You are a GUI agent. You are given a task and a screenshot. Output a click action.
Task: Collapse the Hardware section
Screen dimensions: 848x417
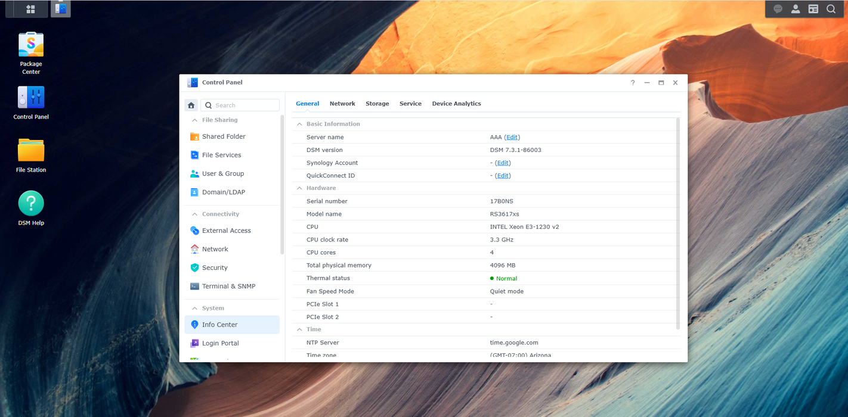tap(300, 188)
